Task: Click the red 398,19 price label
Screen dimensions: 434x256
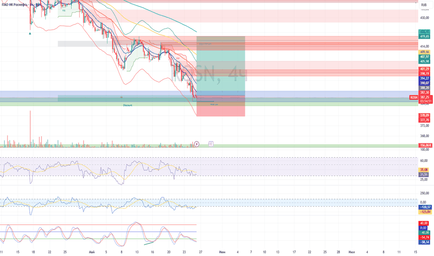Action: coord(425,74)
